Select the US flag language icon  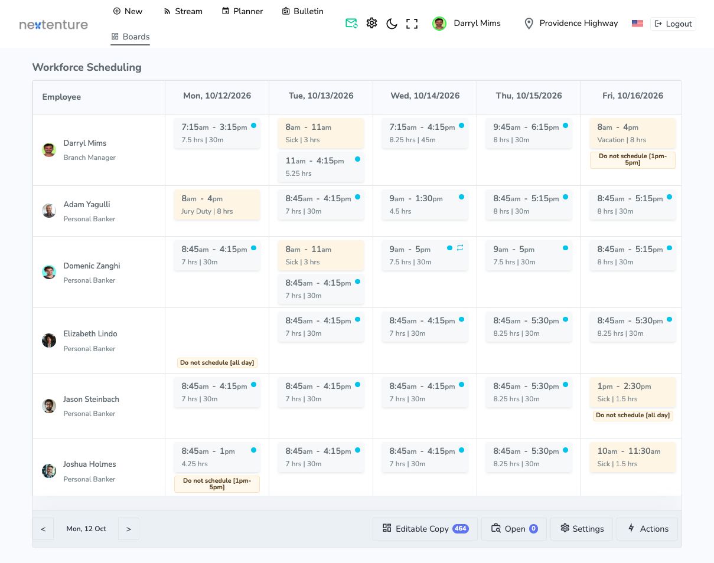(637, 24)
